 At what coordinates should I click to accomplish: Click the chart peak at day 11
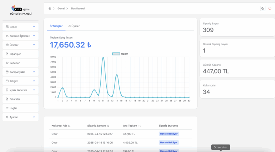tap(103, 58)
